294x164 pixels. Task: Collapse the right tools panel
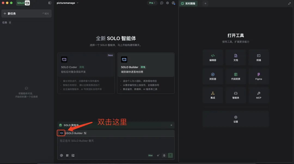click(289, 3)
